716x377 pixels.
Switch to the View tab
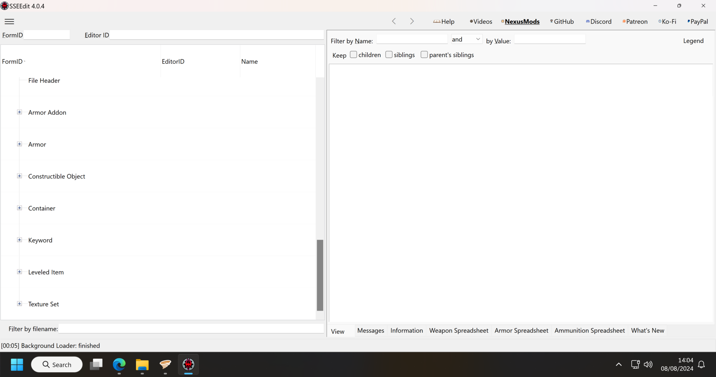[x=338, y=331]
